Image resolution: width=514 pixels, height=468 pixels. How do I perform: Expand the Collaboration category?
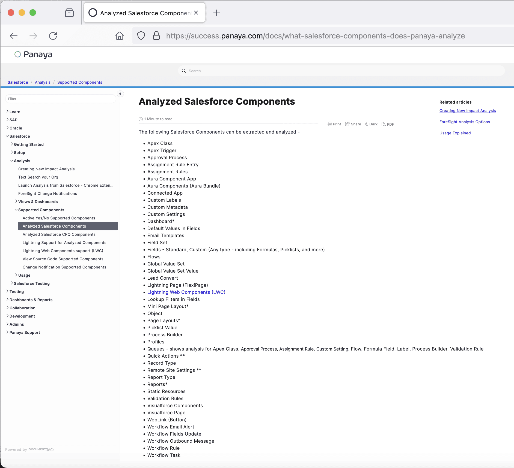(x=7, y=308)
